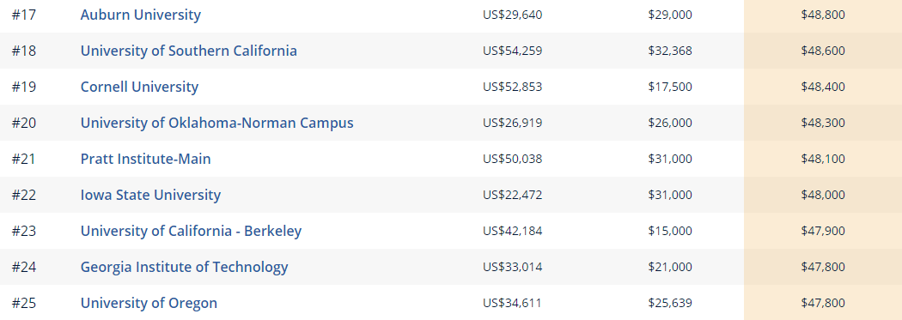
Task: Open the Auburn University link
Action: pos(140,15)
